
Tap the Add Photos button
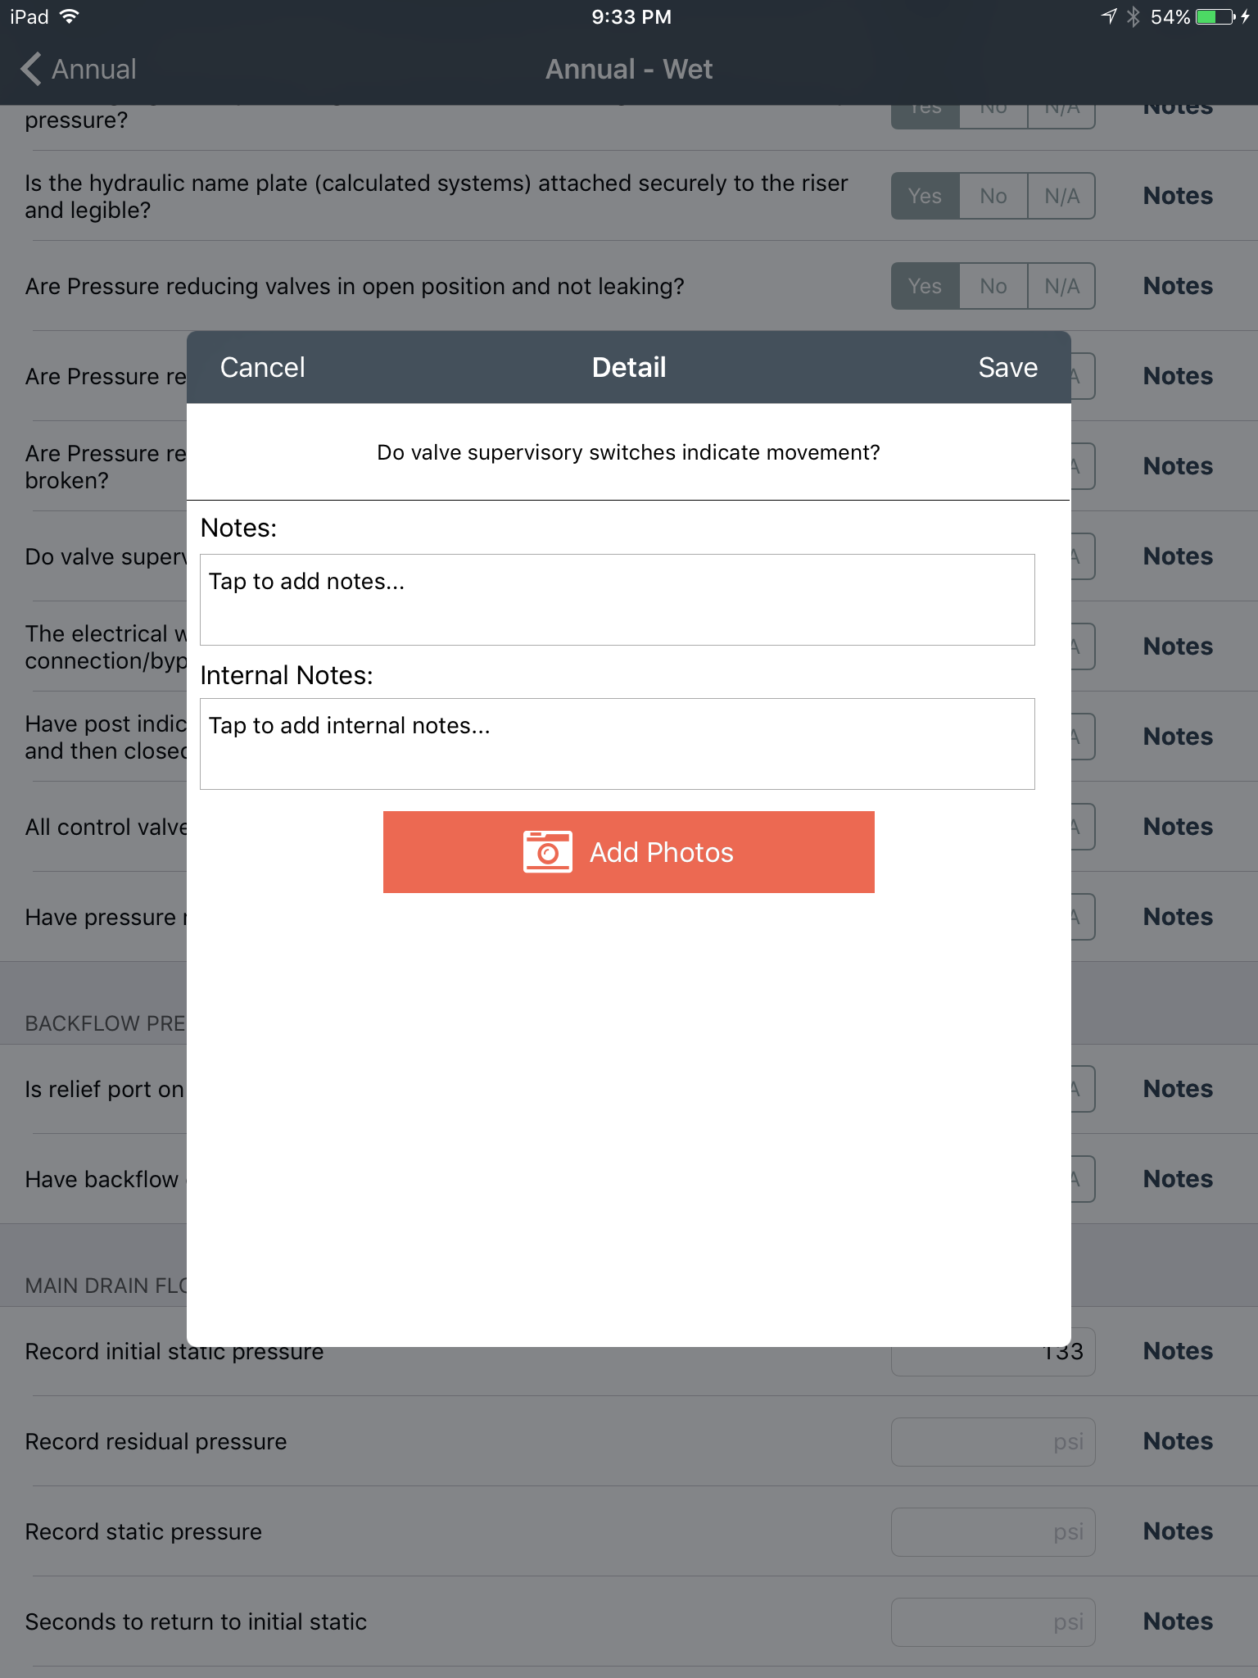629,852
